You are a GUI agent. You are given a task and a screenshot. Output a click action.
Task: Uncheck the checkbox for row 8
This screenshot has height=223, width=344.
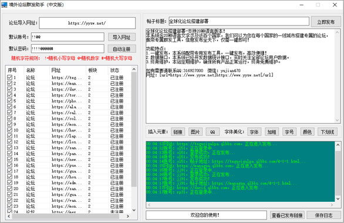pyautogui.click(x=9, y=118)
